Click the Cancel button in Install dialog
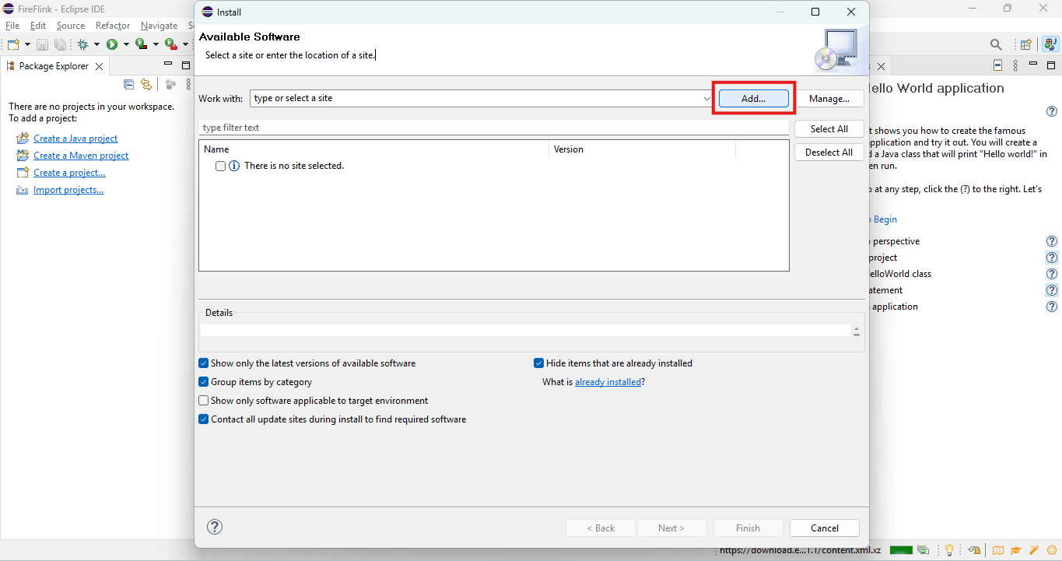The width and height of the screenshot is (1062, 561). (x=825, y=528)
